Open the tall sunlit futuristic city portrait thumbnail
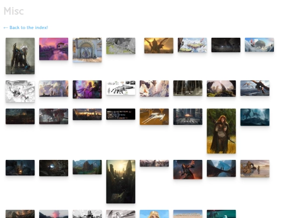The width and height of the screenshot is (290, 218). [121, 182]
